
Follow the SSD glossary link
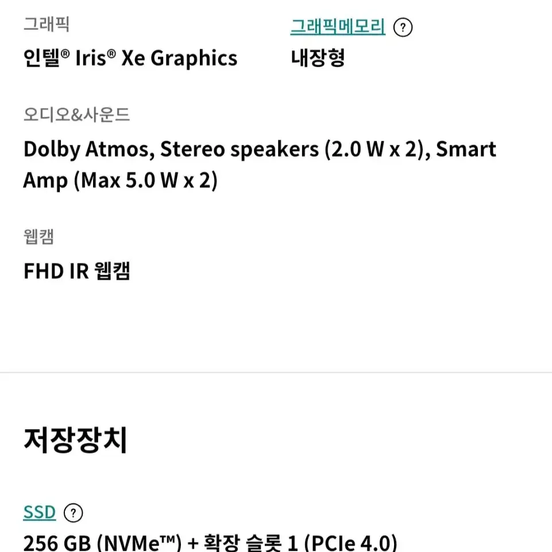tap(40, 512)
